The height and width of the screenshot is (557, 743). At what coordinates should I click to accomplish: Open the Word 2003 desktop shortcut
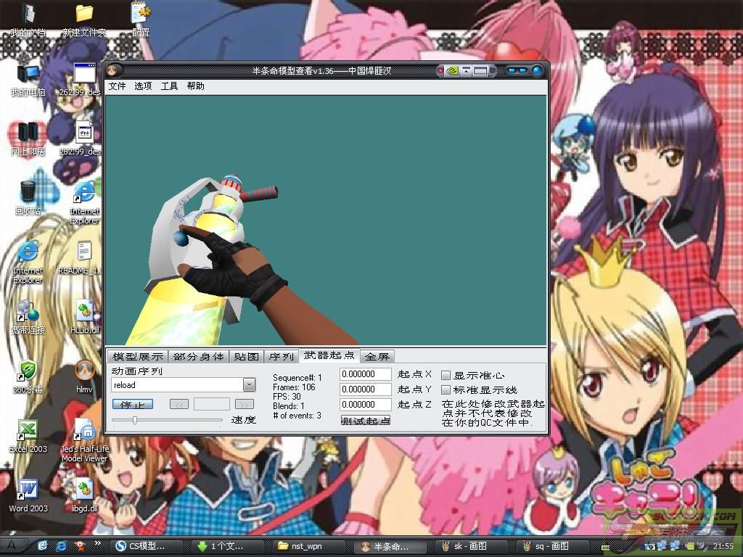(28, 491)
